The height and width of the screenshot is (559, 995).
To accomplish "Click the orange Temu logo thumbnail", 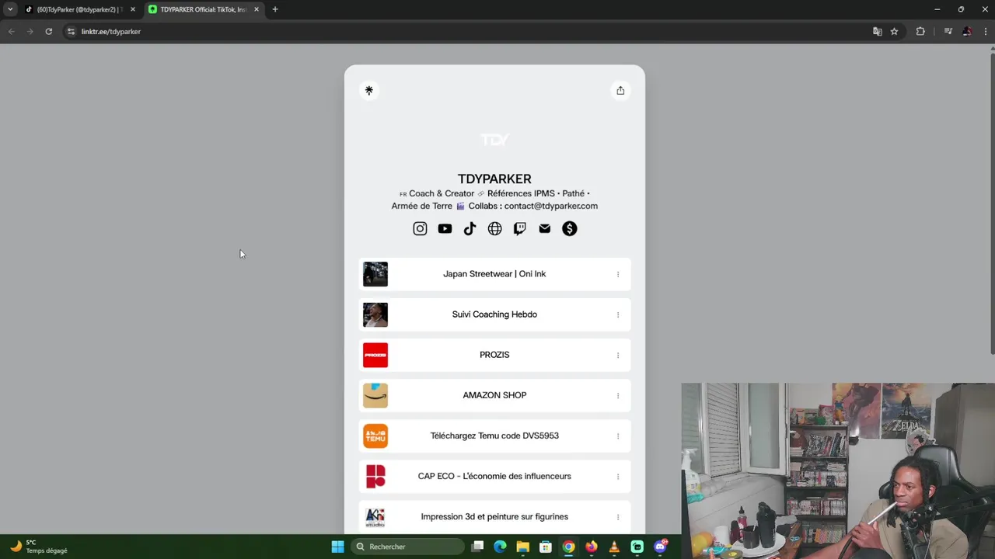I will pyautogui.click(x=375, y=436).
